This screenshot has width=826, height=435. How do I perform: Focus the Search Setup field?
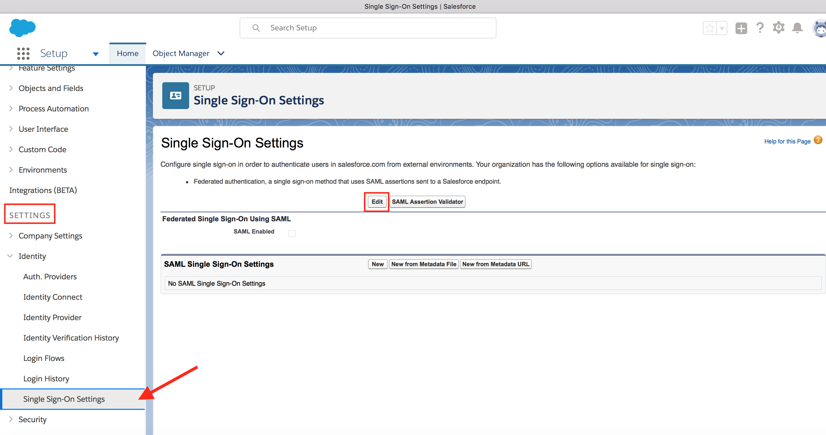368,28
